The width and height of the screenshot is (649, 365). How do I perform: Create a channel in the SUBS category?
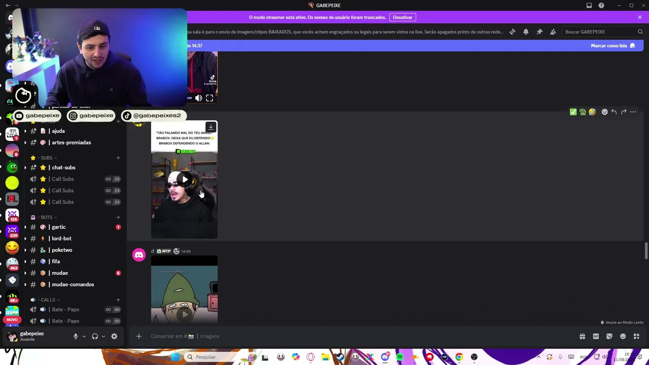coord(118,158)
